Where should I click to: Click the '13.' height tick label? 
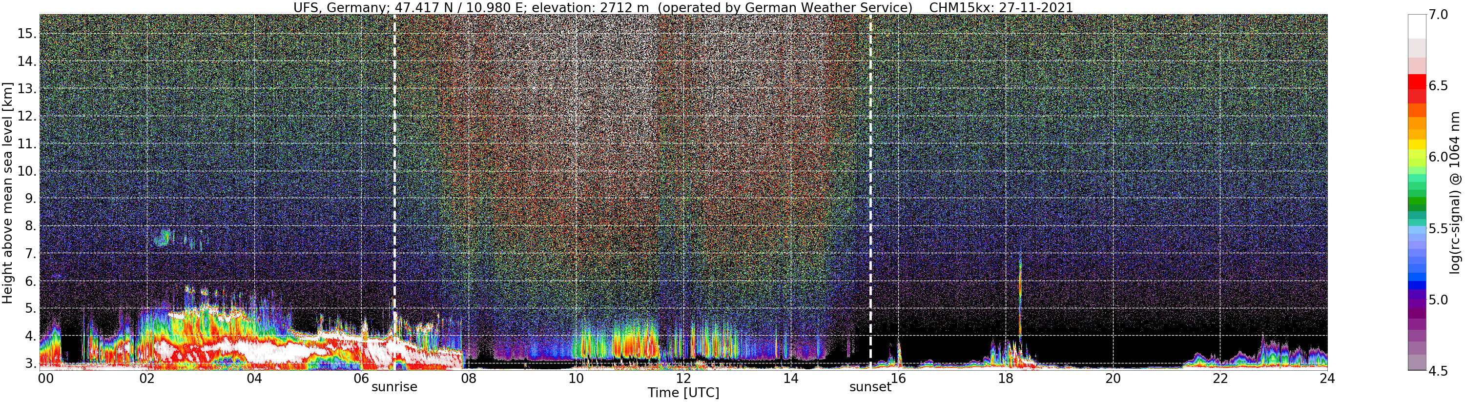point(26,89)
